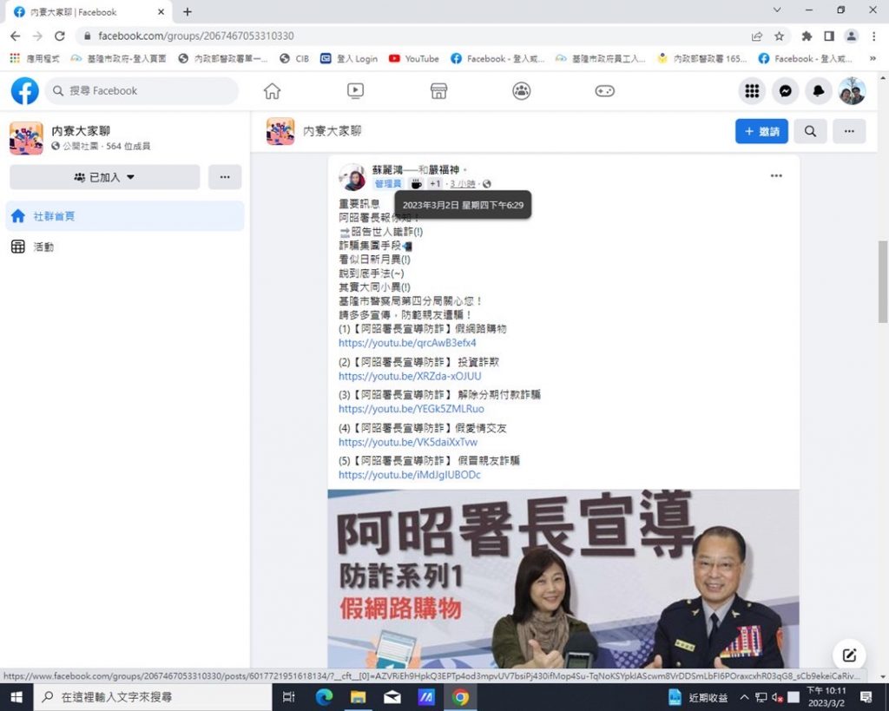889x711 pixels.
Task: Open File Explorer from the taskbar
Action: pyautogui.click(x=358, y=696)
